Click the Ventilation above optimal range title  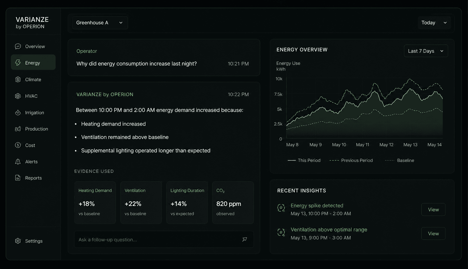tap(329, 229)
